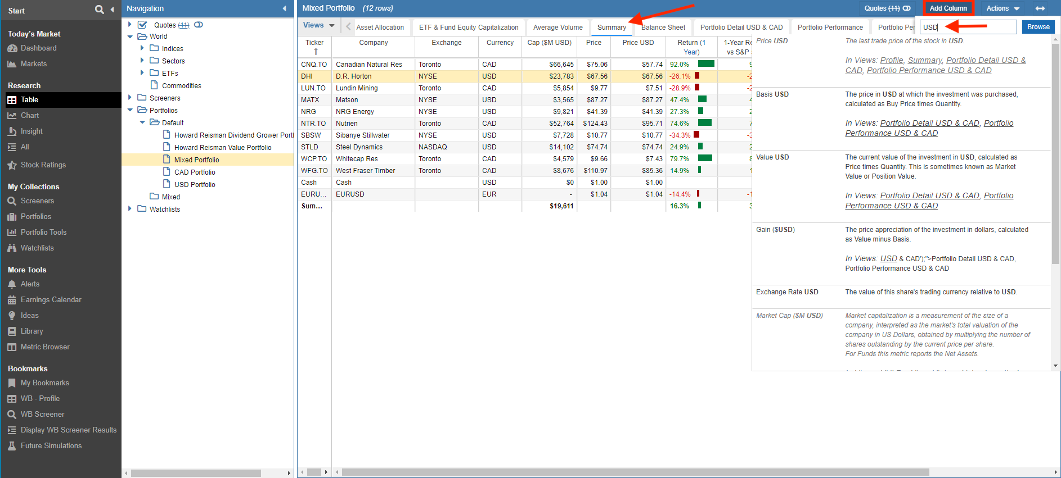The height and width of the screenshot is (478, 1061).
Task: Switch to the Summary view tab
Action: [612, 28]
